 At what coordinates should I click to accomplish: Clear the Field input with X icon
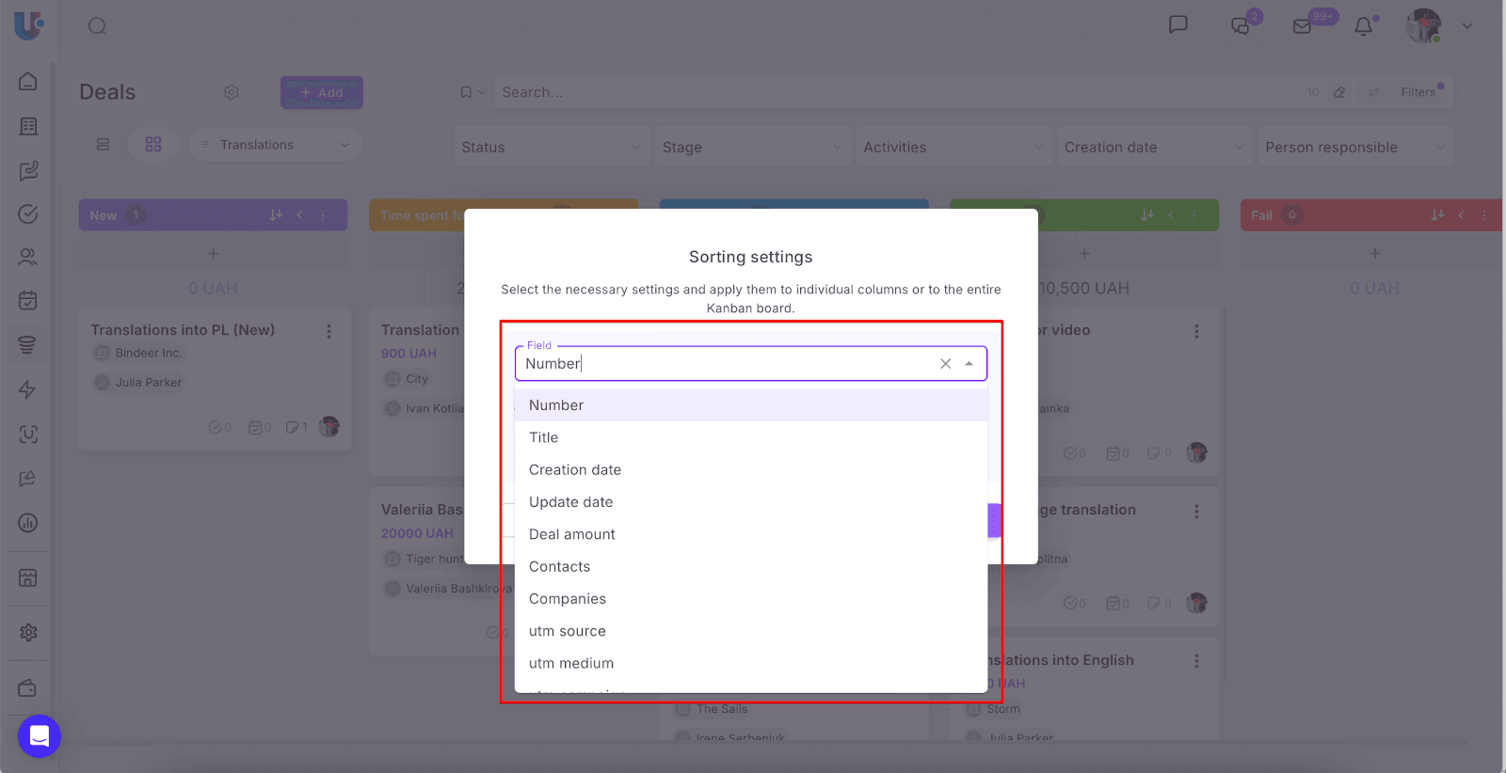945,364
